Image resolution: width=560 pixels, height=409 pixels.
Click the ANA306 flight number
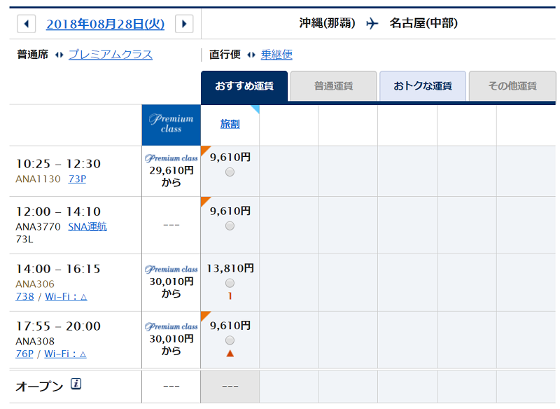click(x=35, y=284)
